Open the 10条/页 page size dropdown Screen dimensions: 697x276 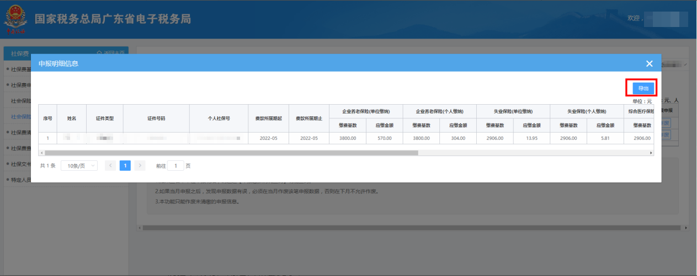[x=79, y=165]
